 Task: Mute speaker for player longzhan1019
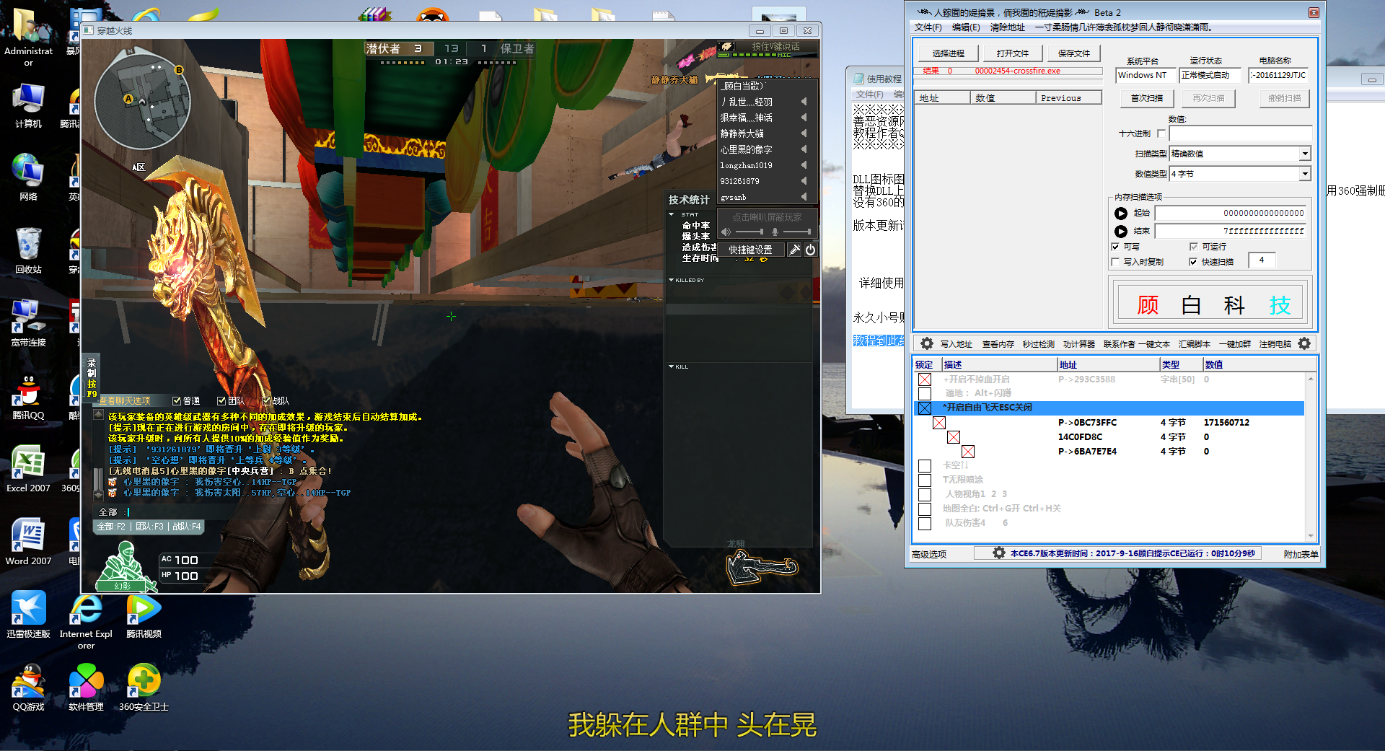(804, 165)
